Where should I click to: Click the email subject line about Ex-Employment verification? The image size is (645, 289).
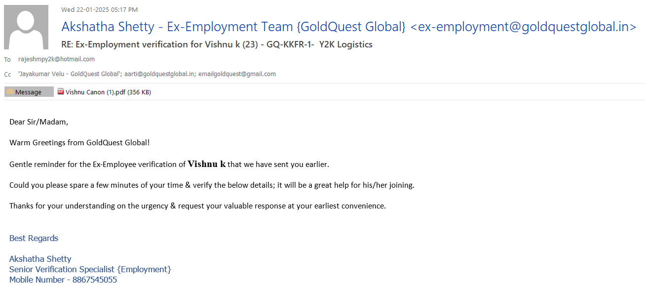pyautogui.click(x=217, y=44)
